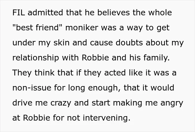This screenshot has height=132, width=195.
Task: Click the hyphenated word "non-issue"
Action: (x=32, y=88)
